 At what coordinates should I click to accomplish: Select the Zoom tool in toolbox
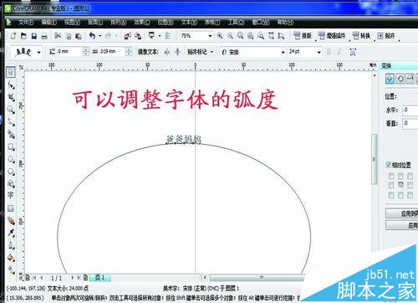click(11, 110)
